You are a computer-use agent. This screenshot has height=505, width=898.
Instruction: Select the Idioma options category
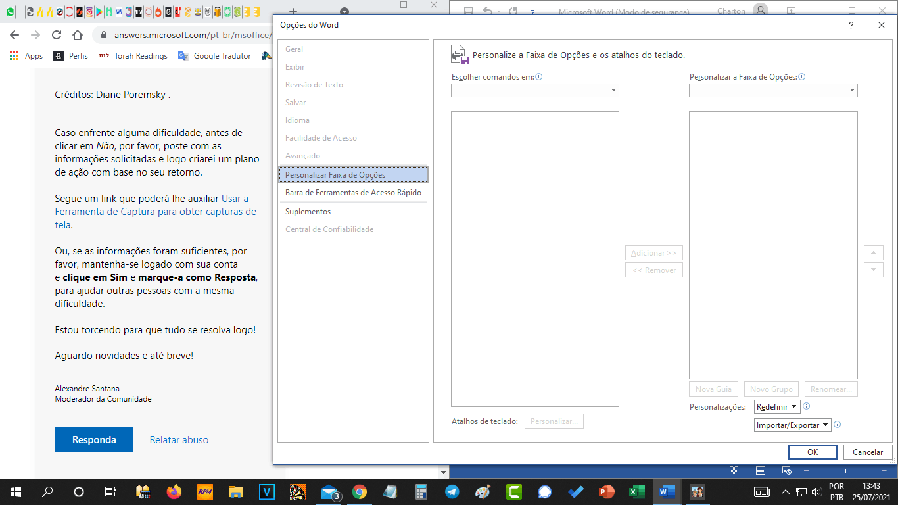coord(353,120)
